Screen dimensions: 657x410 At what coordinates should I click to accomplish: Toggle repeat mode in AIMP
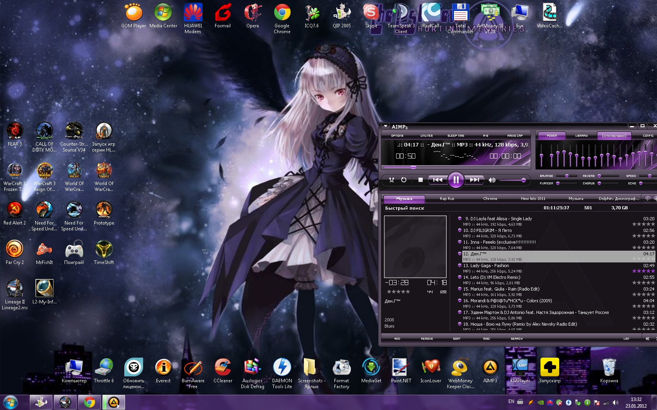[x=404, y=180]
